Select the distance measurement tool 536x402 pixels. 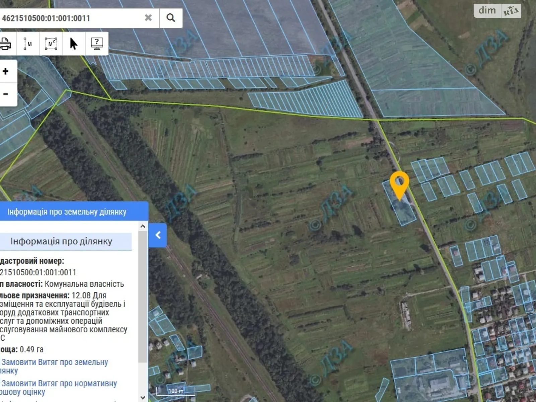[28, 44]
